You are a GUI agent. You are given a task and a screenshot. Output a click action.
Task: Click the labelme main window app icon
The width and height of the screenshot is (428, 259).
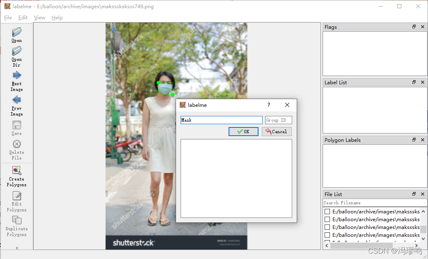[7, 6]
